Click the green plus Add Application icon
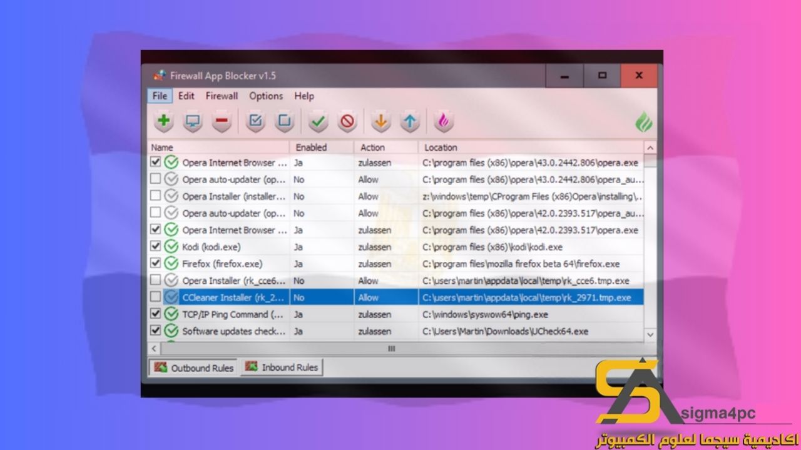 tap(164, 121)
